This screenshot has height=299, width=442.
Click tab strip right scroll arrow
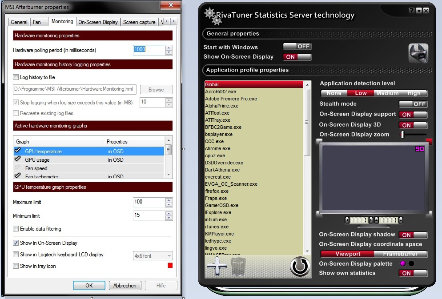173,21
